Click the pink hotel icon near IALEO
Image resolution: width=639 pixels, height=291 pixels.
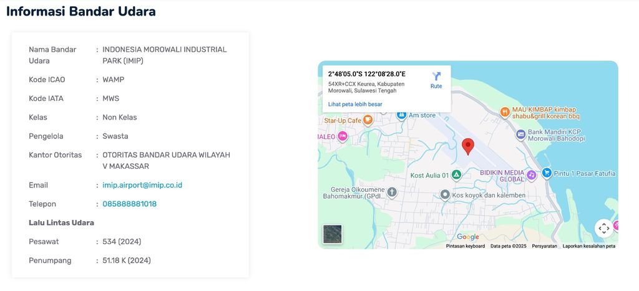point(342,136)
